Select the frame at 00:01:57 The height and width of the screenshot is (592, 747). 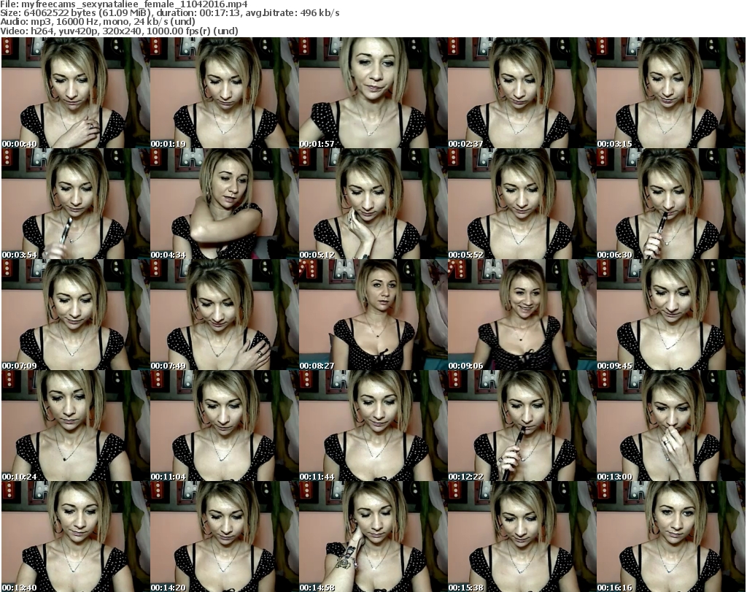[373, 93]
